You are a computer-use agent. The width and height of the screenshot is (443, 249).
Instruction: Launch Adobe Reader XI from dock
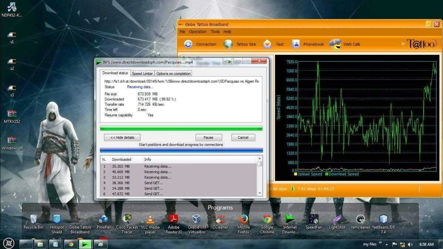point(173,224)
